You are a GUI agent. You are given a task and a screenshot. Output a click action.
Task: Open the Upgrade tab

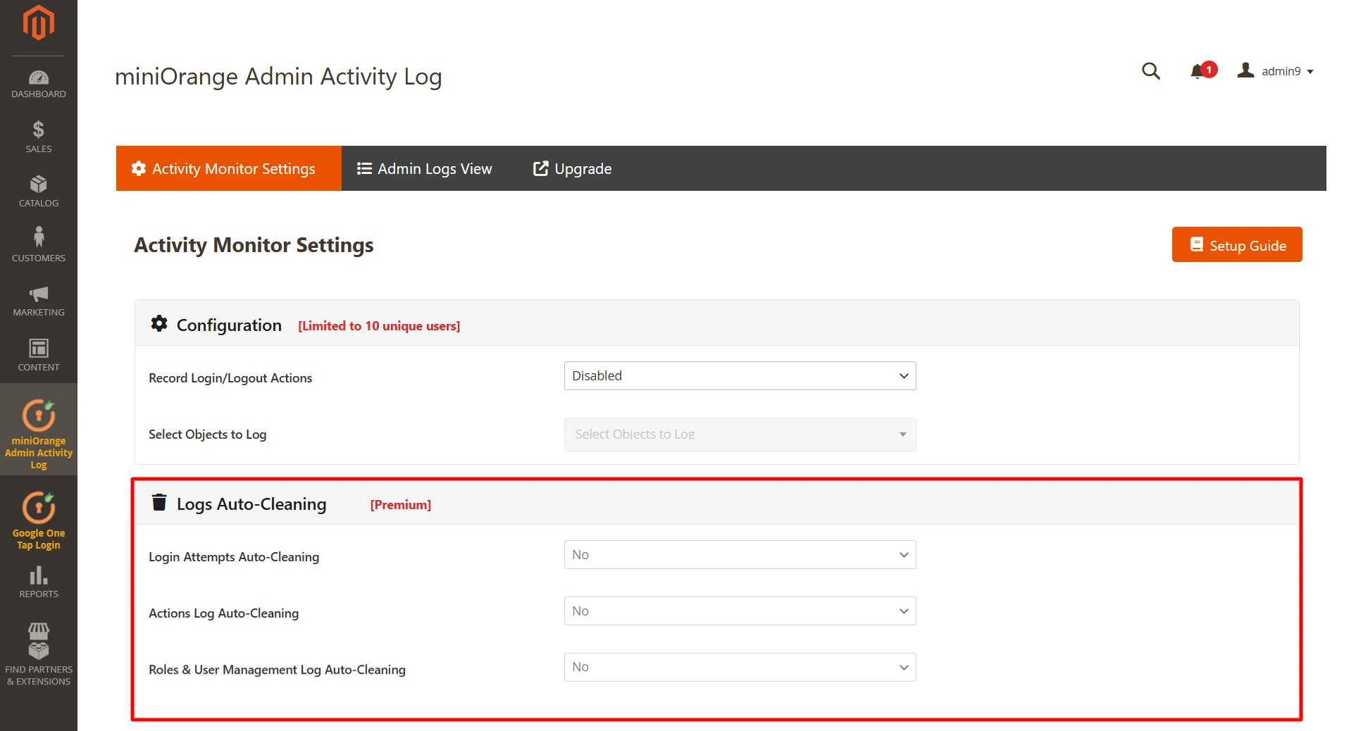click(x=571, y=168)
